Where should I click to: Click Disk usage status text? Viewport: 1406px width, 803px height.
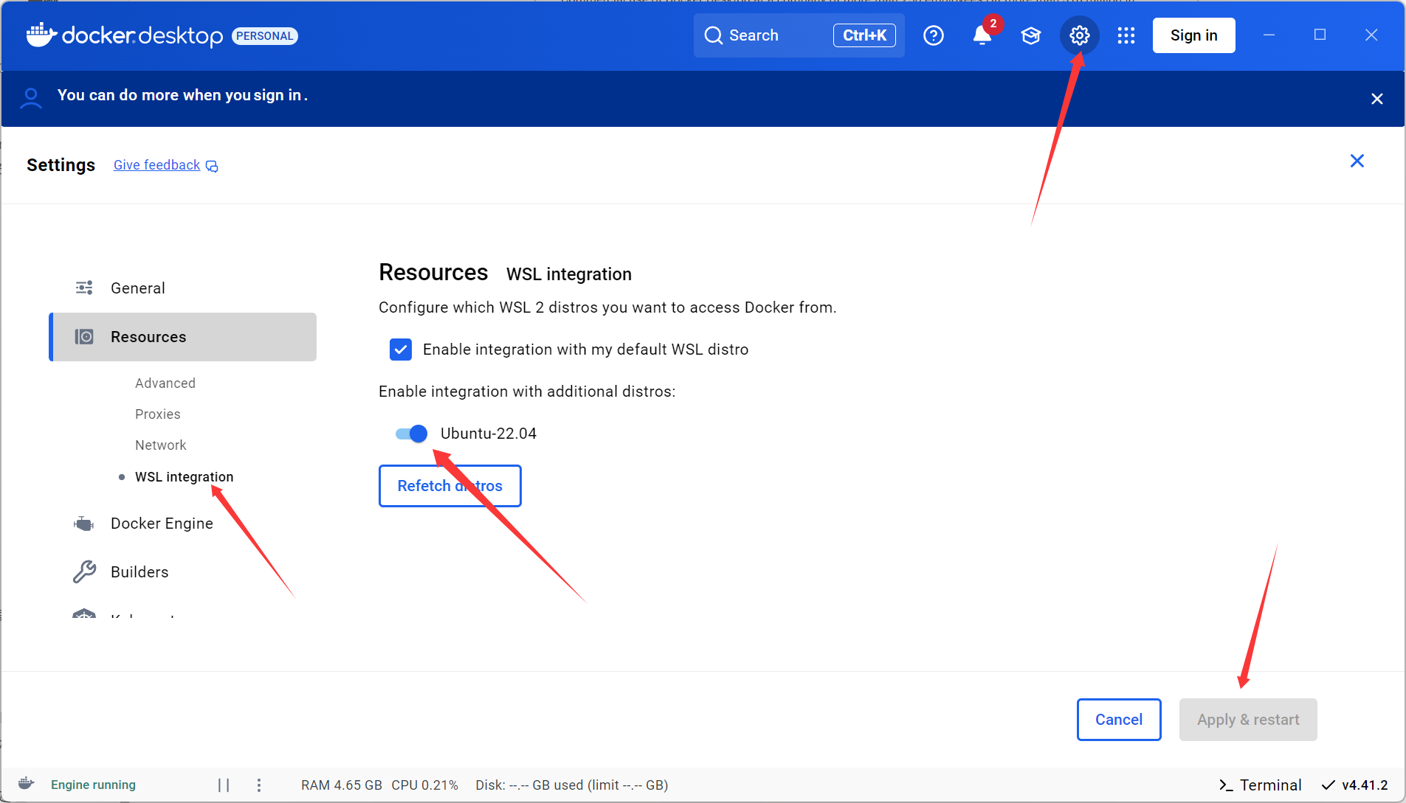click(572, 785)
